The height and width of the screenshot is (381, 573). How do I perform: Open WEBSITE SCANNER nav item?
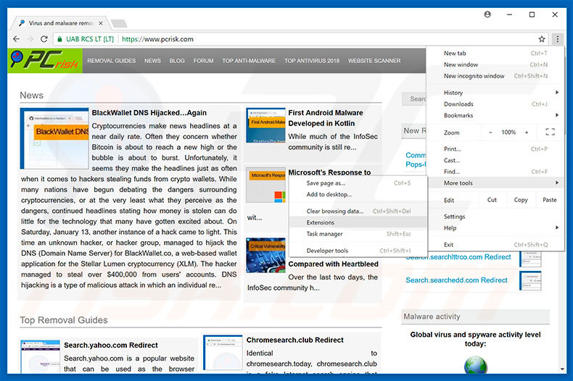click(374, 61)
